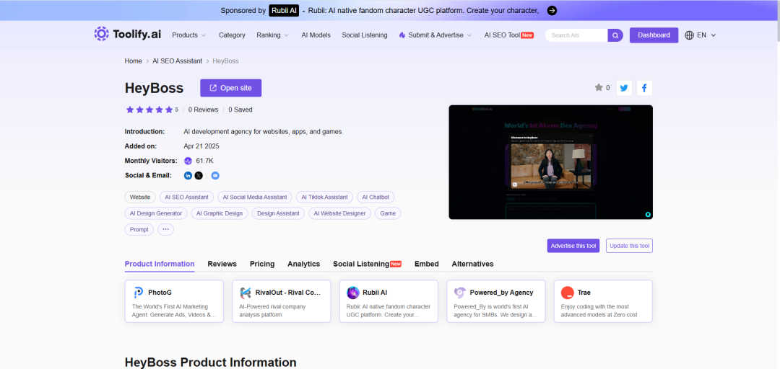This screenshot has height=369, width=780.
Task: Click Update this tool button
Action: tap(629, 246)
